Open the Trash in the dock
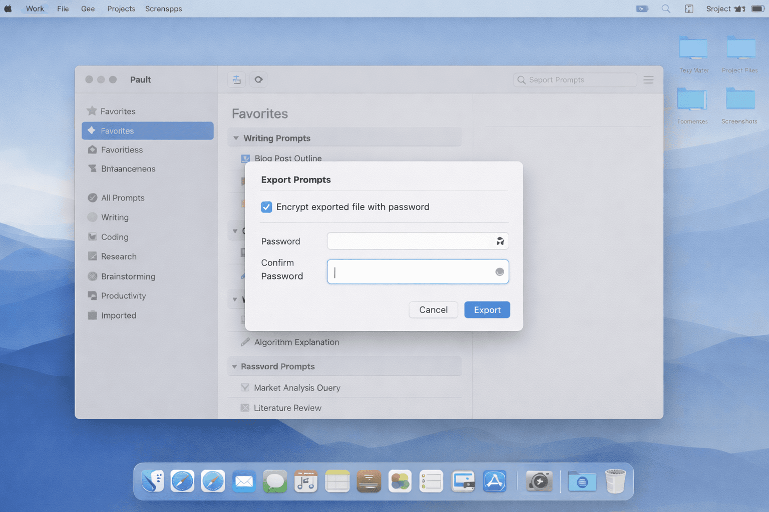 tap(615, 481)
